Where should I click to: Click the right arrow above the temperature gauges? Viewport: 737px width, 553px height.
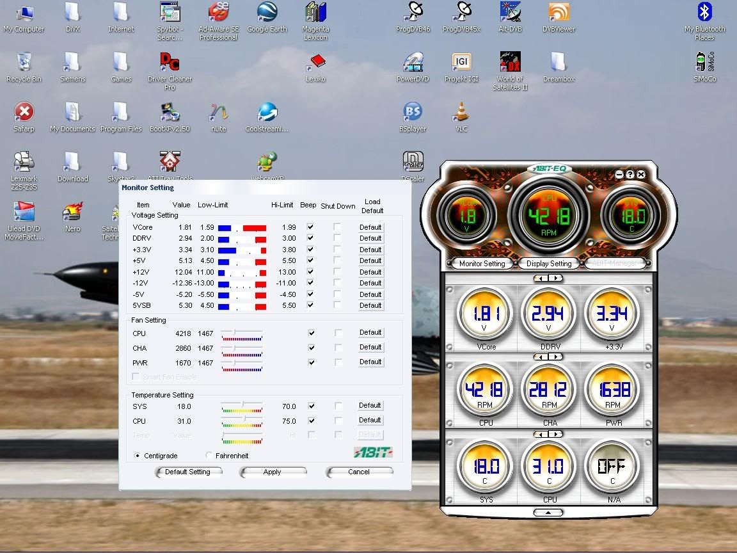555,434
